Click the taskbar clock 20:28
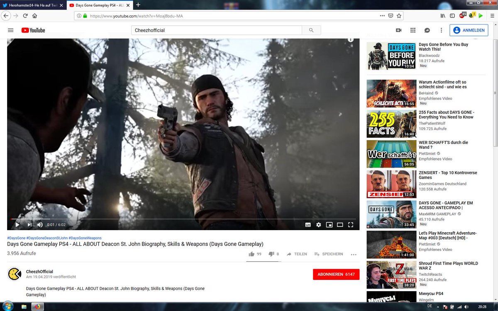 [482, 306]
